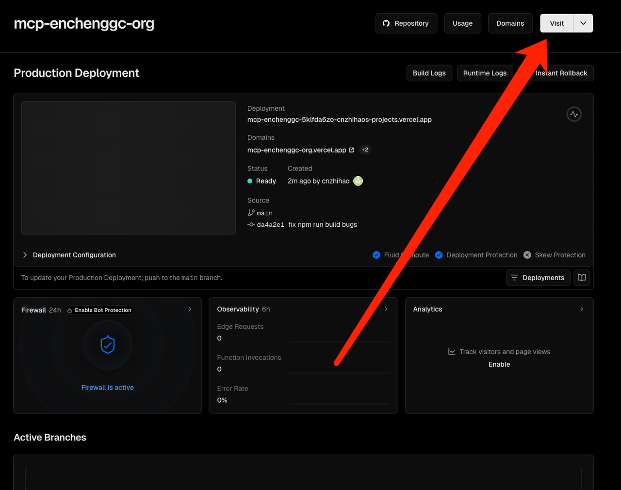Screen dimensions: 621x490
Task: Open the Build Logs tab
Action: click(429, 73)
